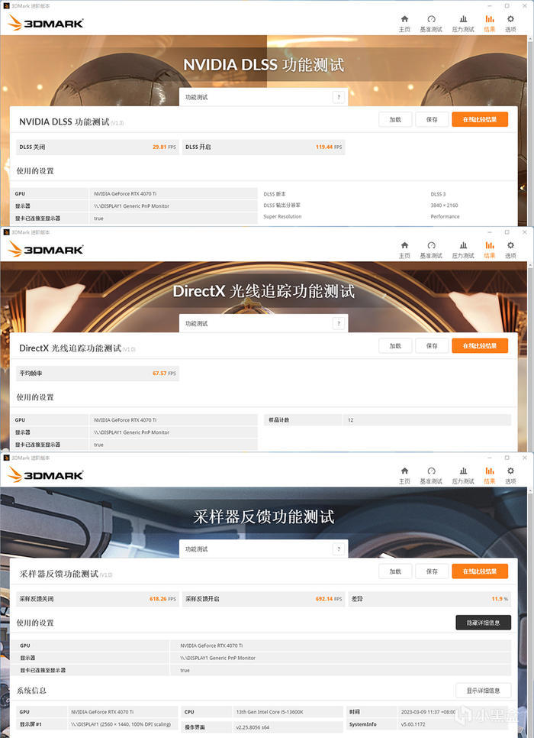Click 采样反馈关闭 618.26 FPS score
Viewport: 534px width, 738px height.
98,599
